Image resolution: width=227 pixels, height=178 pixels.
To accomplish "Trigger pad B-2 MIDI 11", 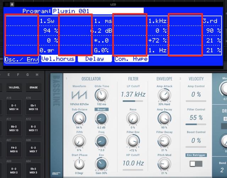I will 33,128.
